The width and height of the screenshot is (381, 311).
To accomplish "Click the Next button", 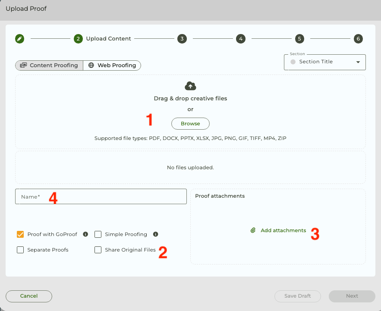I will (352, 296).
